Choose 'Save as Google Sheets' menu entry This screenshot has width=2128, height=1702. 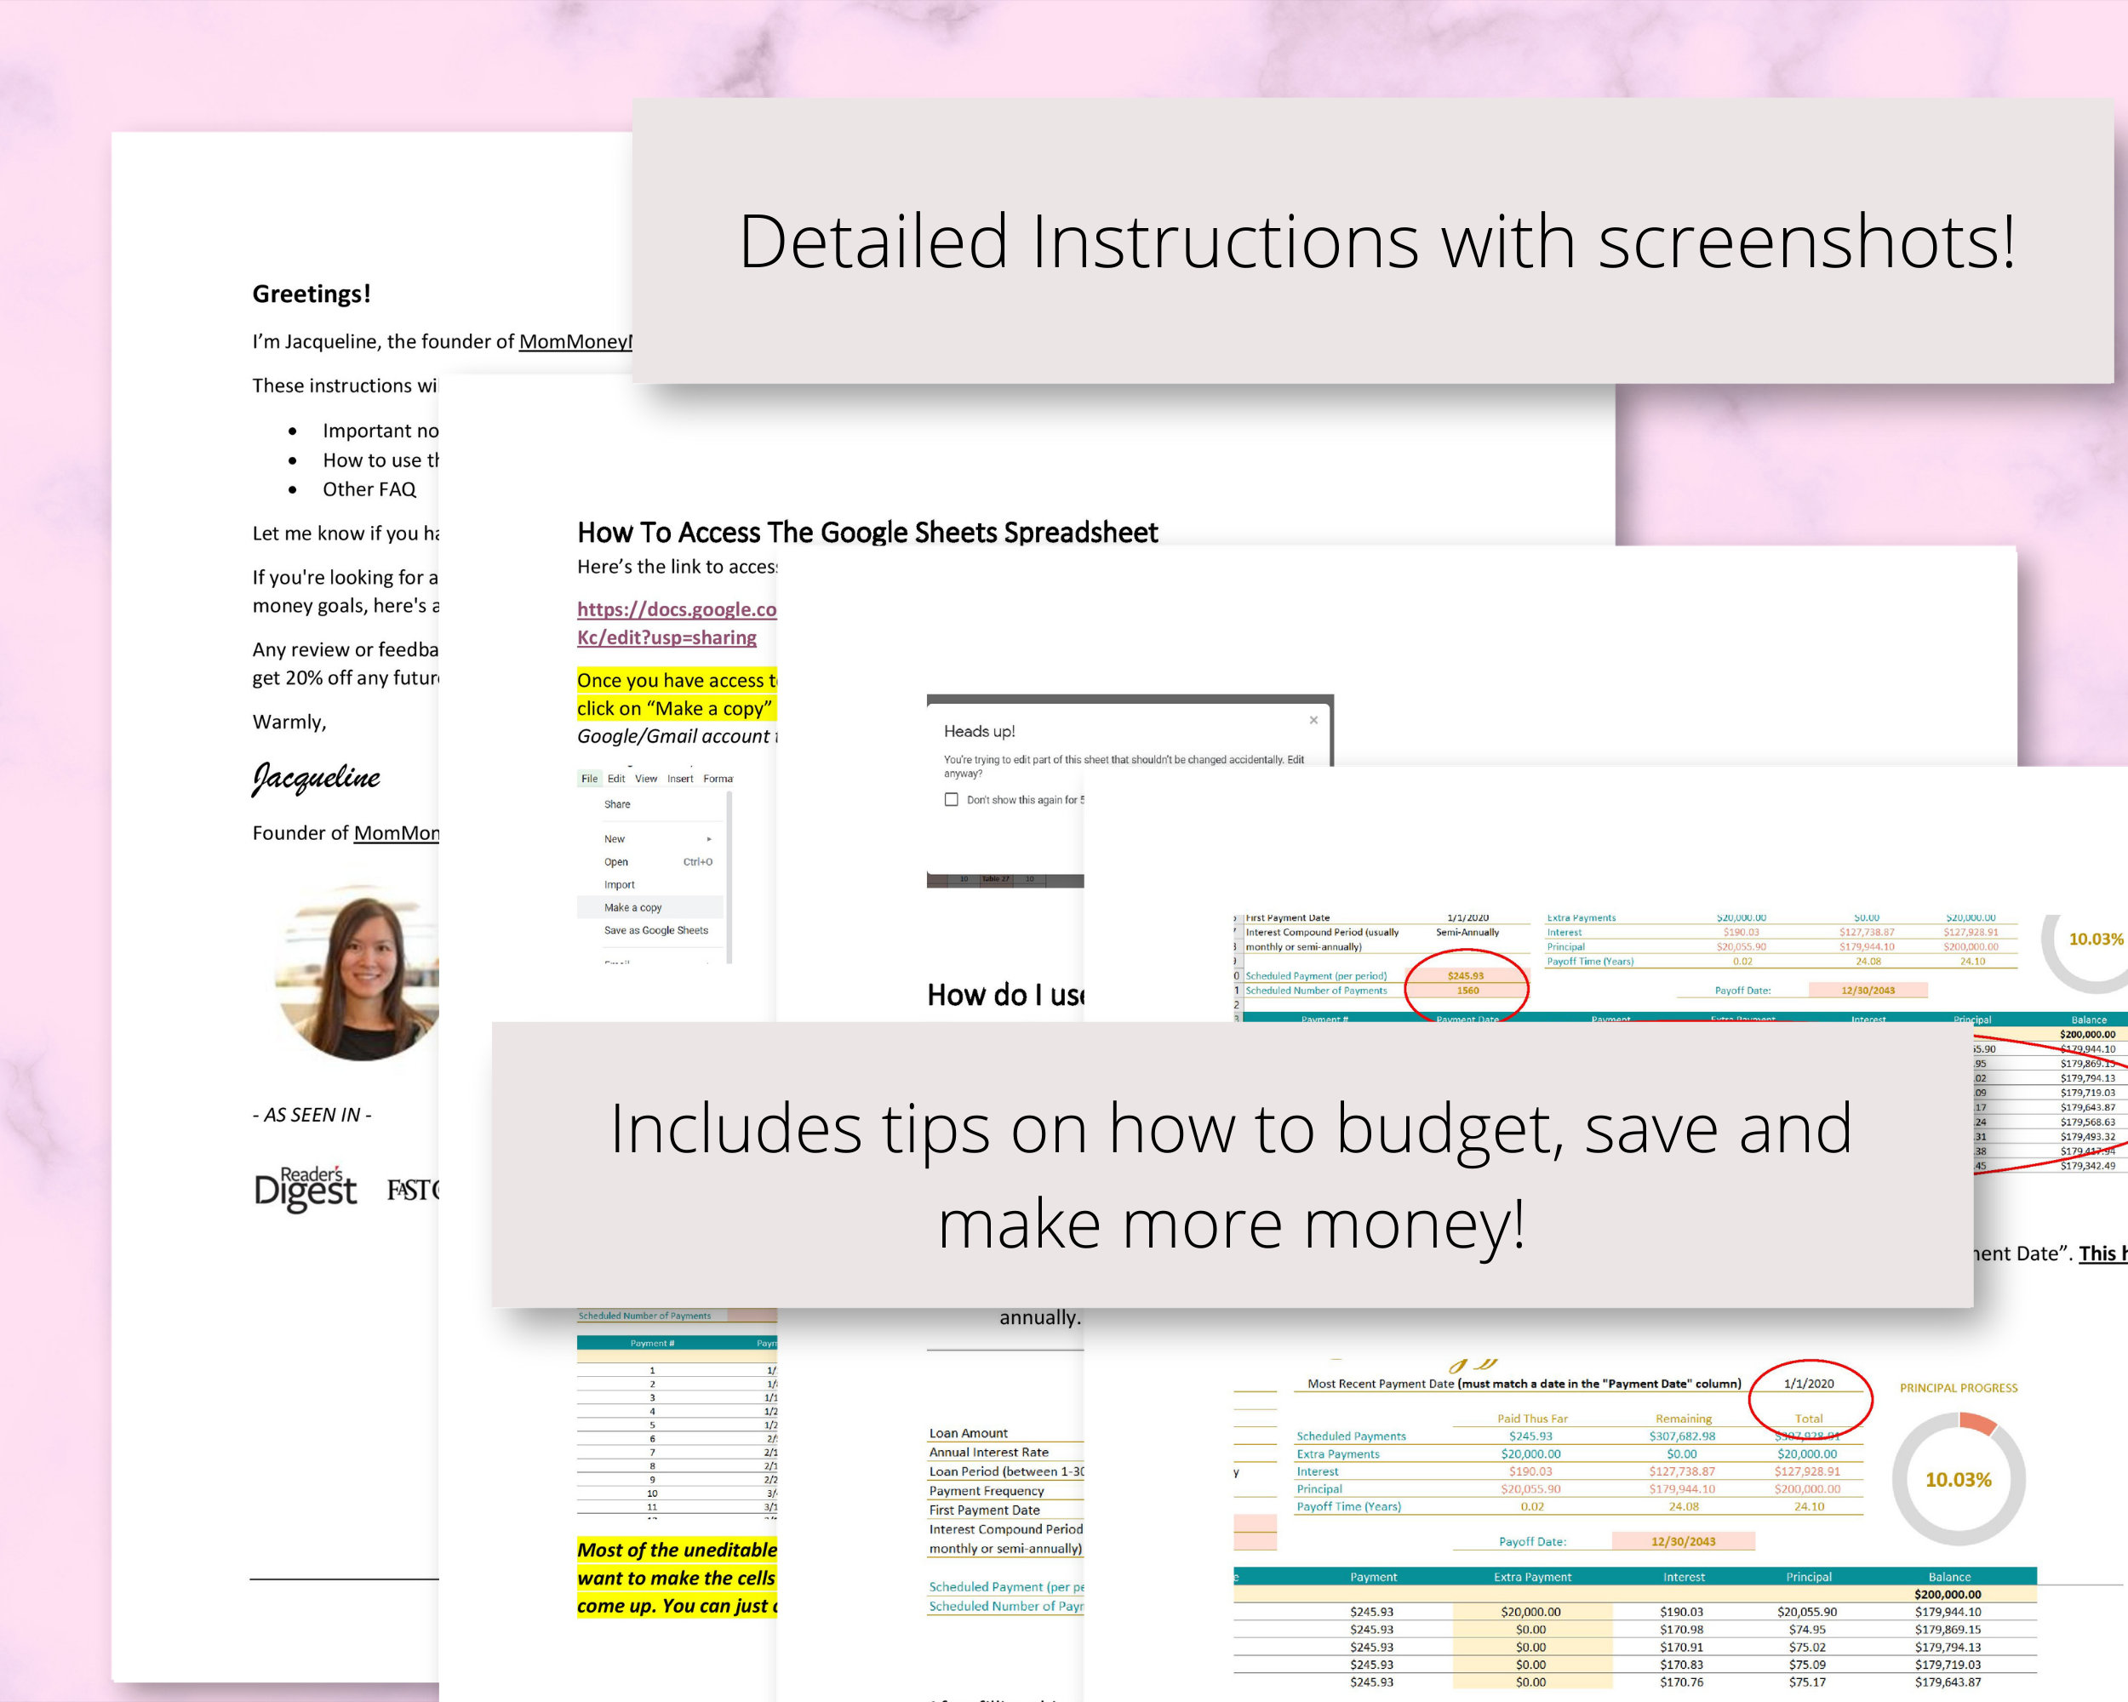point(656,930)
